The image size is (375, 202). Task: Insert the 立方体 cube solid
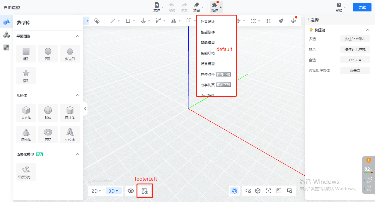26,113
